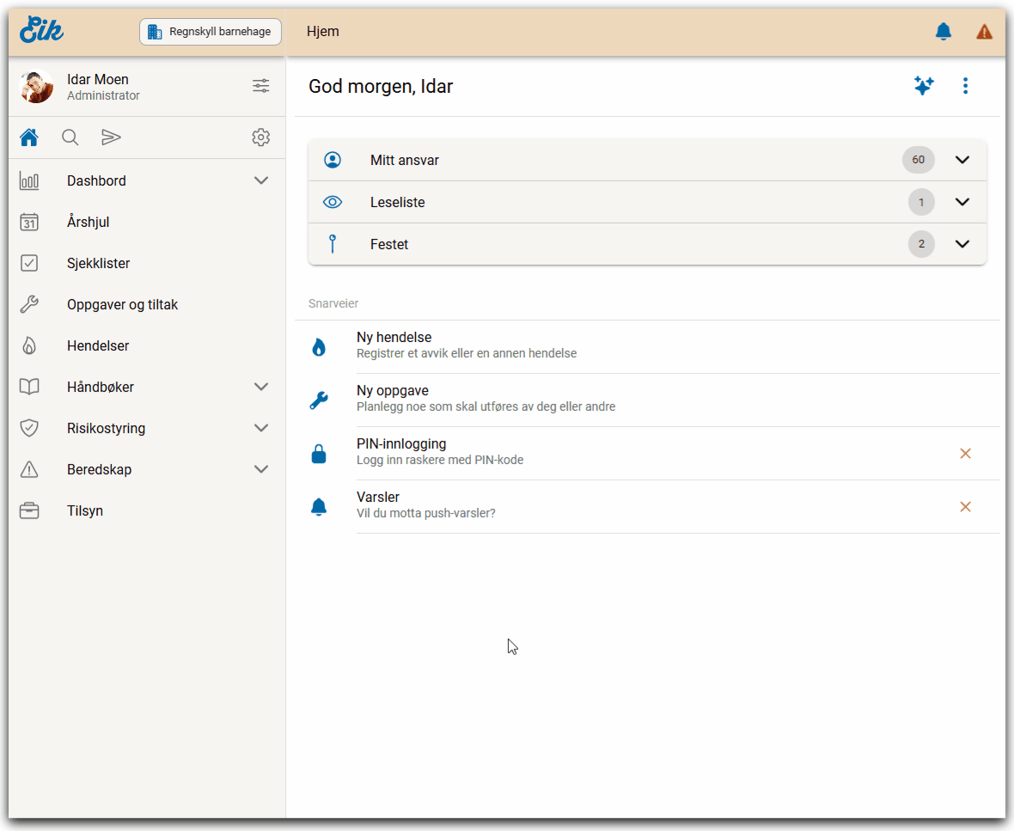Click the Eik logo in header
Viewport: 1014px width, 831px height.
coord(41,31)
